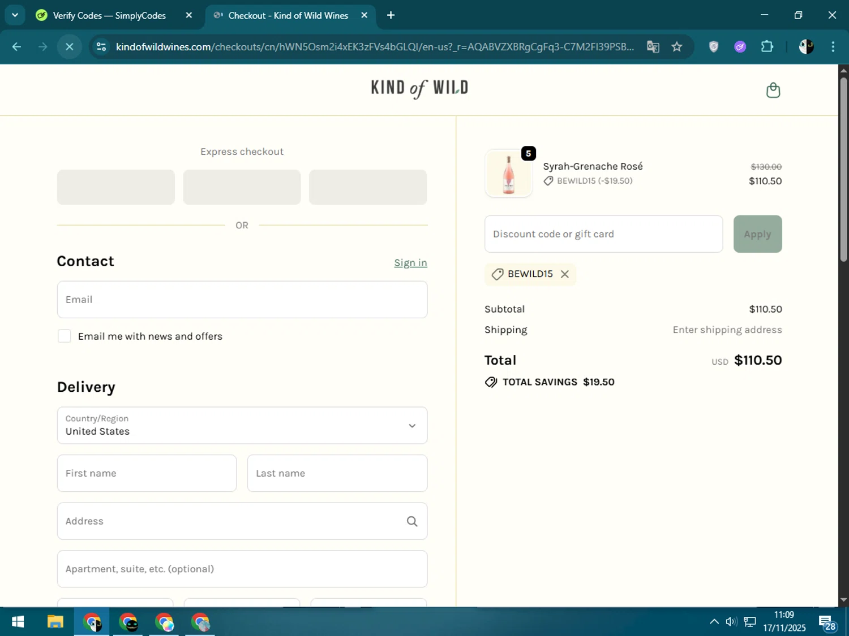Screen dimensions: 849x636
Task: Click the Apartment, suite, etc. field
Action: pyautogui.click(x=242, y=569)
